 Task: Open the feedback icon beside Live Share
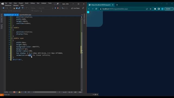coord(83,8)
